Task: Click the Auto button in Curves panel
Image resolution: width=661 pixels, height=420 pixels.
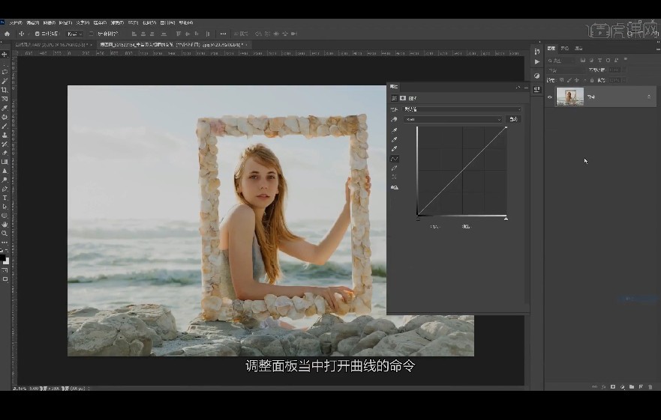Action: coord(513,119)
